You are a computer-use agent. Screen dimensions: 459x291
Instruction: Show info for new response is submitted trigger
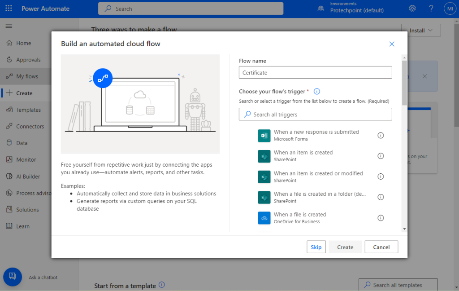tap(381, 136)
